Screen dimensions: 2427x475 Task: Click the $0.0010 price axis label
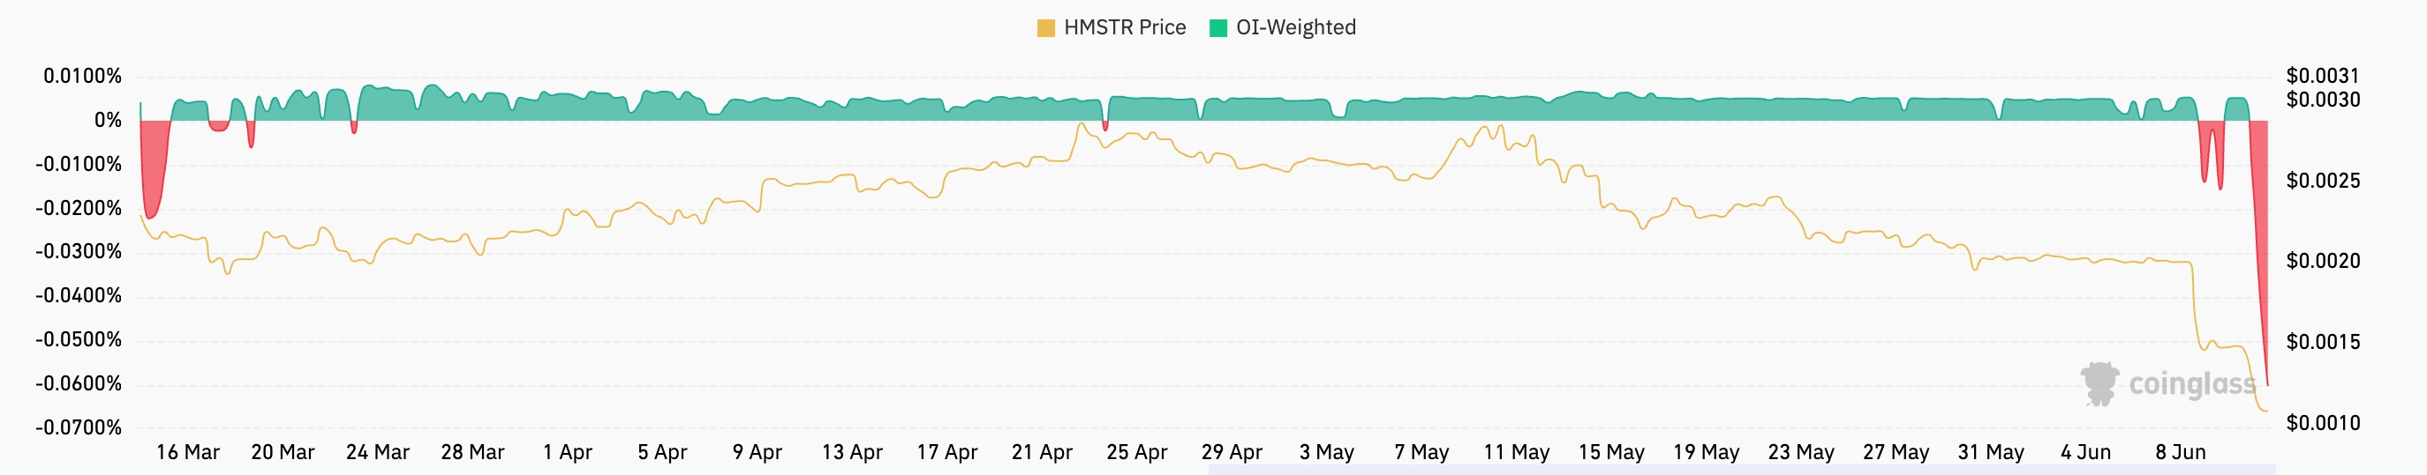pyautogui.click(x=2324, y=423)
